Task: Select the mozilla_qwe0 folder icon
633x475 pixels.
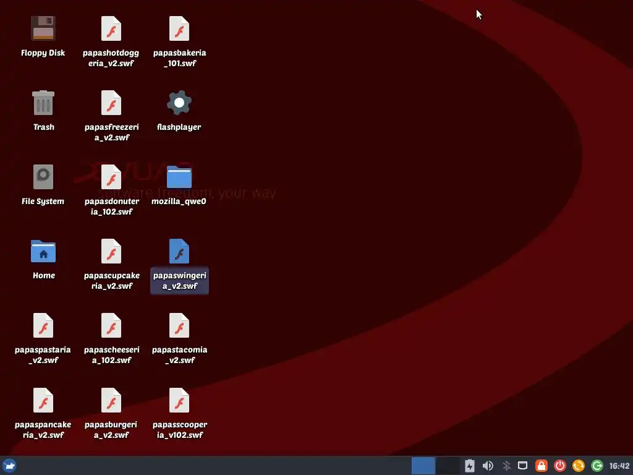Action: pos(179,177)
